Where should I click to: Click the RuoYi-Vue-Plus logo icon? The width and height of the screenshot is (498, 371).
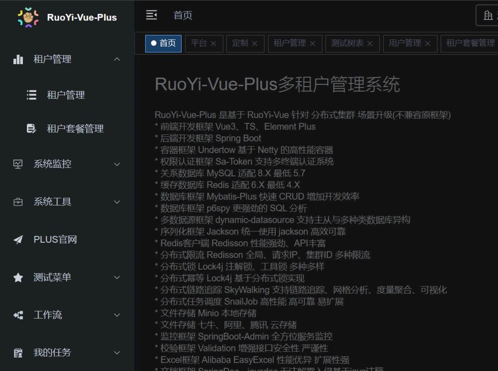tap(28, 17)
